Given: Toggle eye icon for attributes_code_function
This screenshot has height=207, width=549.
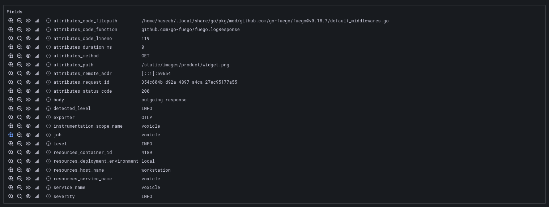Looking at the screenshot, I should click(28, 30).
